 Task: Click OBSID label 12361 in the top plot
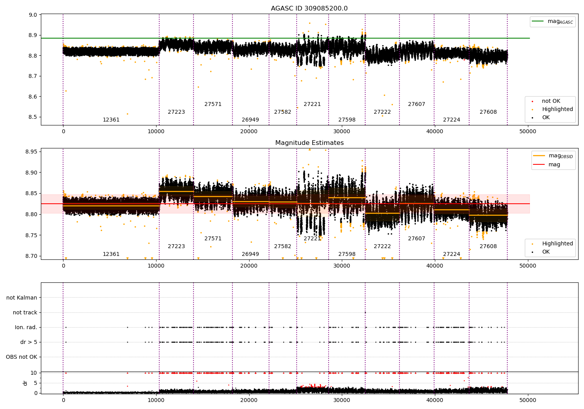point(111,120)
